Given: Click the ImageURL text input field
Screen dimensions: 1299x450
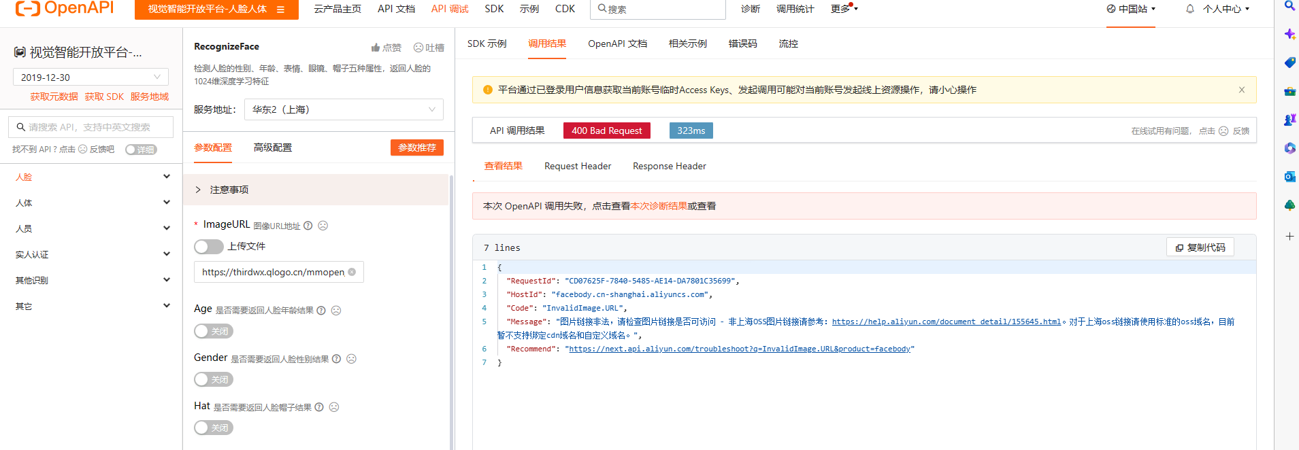Looking at the screenshot, I should point(279,272).
